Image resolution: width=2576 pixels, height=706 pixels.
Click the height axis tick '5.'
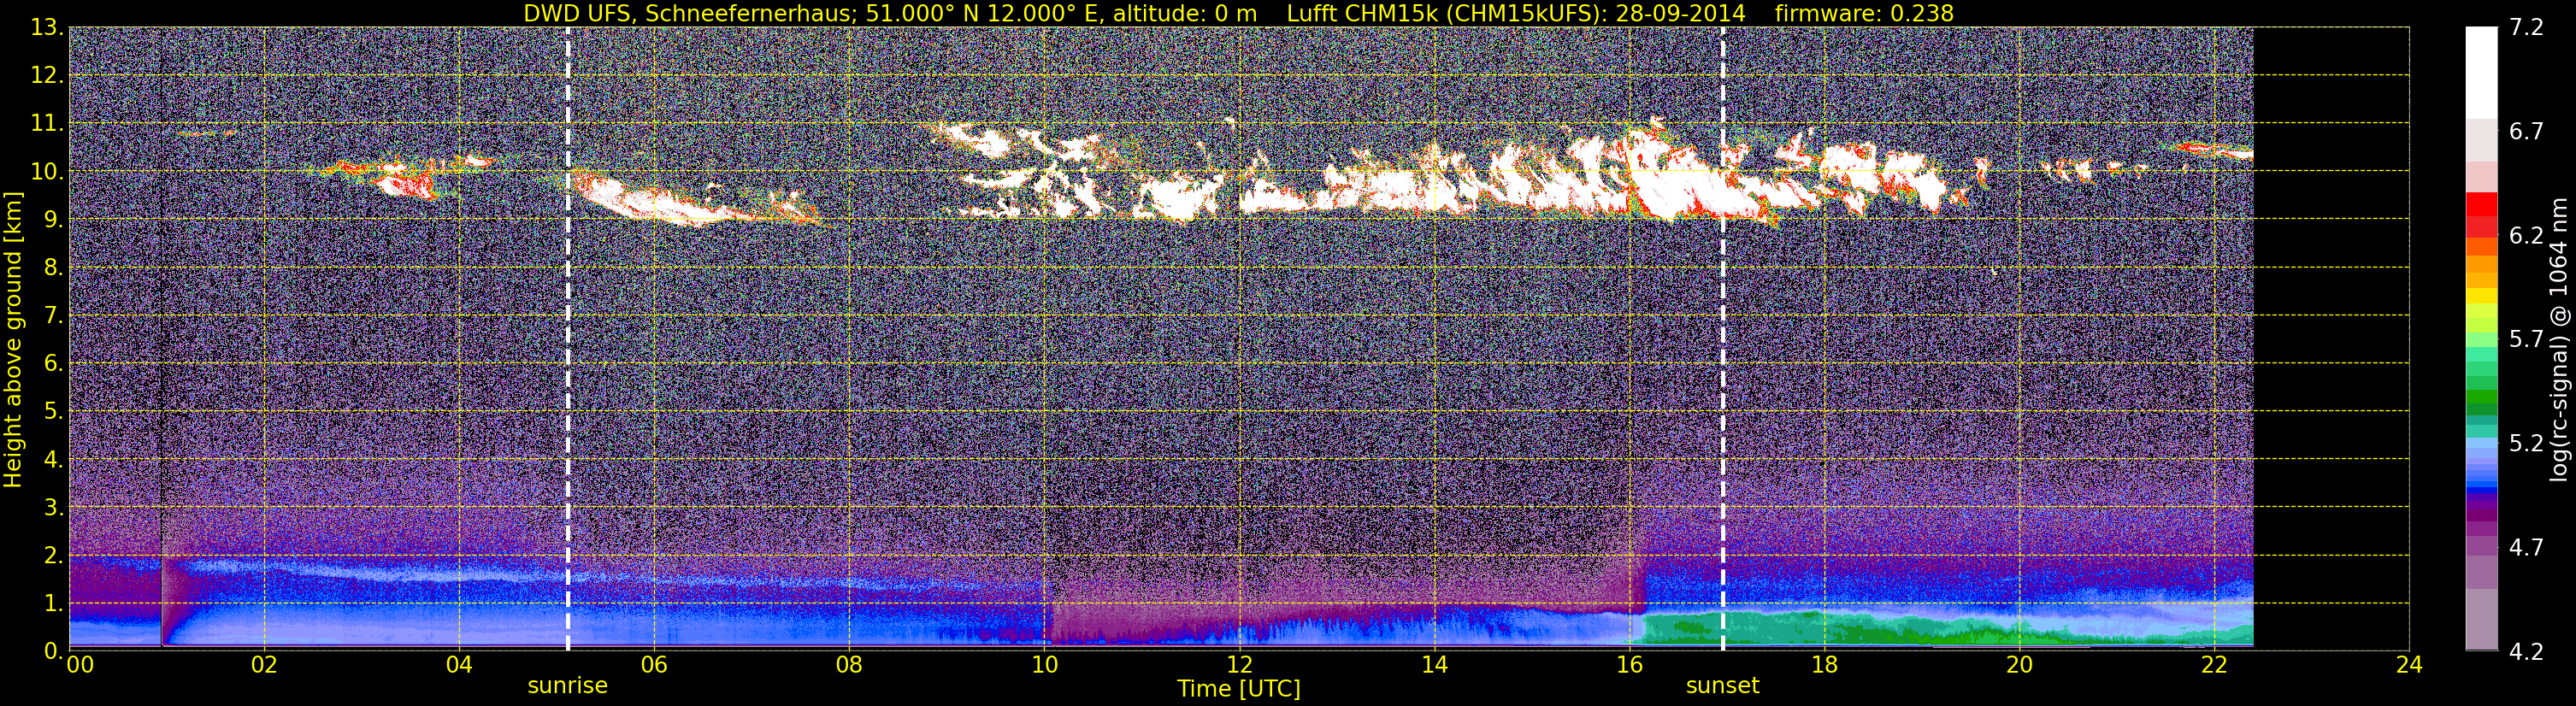click(x=53, y=412)
